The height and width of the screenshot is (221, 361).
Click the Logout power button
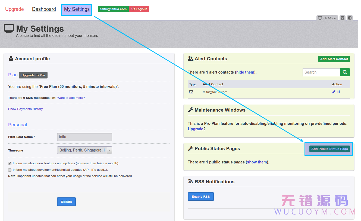click(139, 9)
